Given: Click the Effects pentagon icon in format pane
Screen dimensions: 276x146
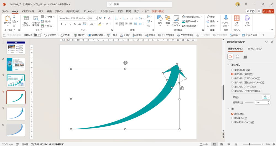Looking at the screenshot, I should tap(237, 56).
